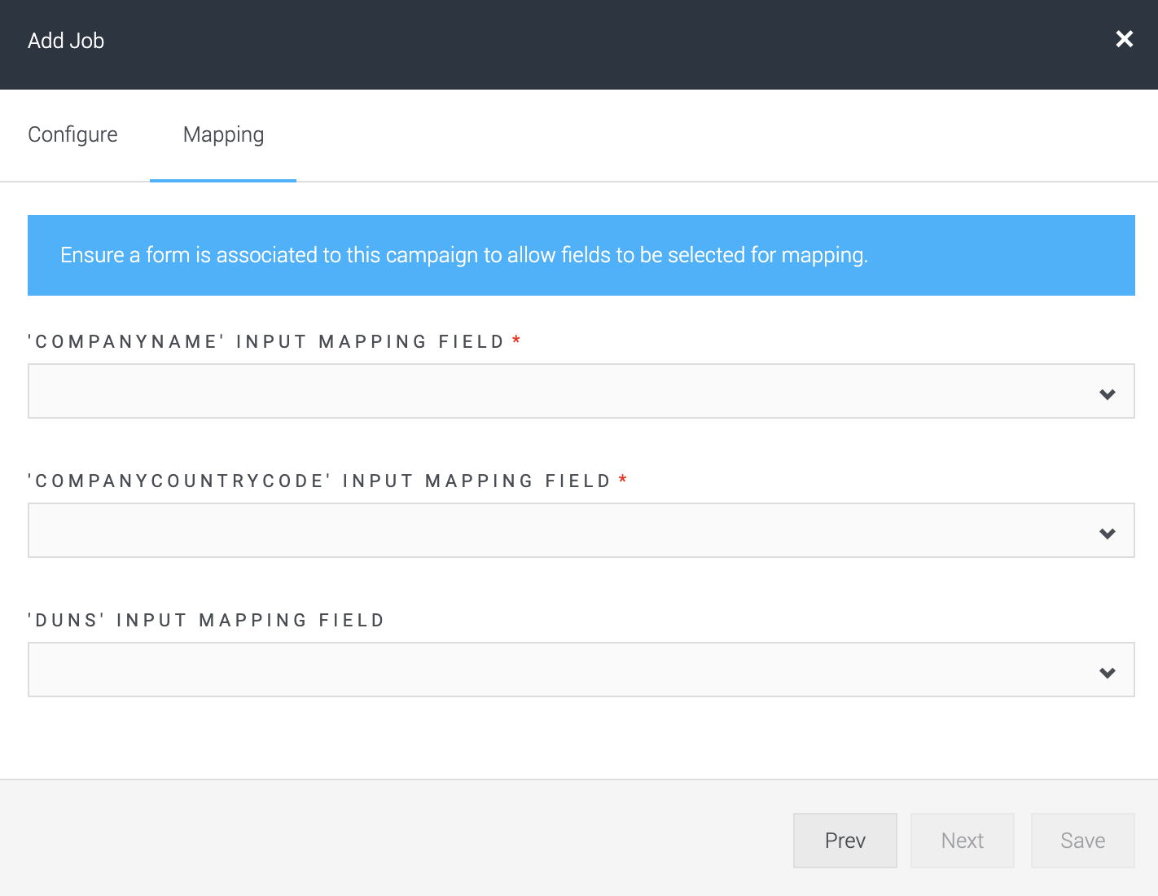Go back with the Prev button
The width and height of the screenshot is (1158, 896).
click(x=844, y=841)
